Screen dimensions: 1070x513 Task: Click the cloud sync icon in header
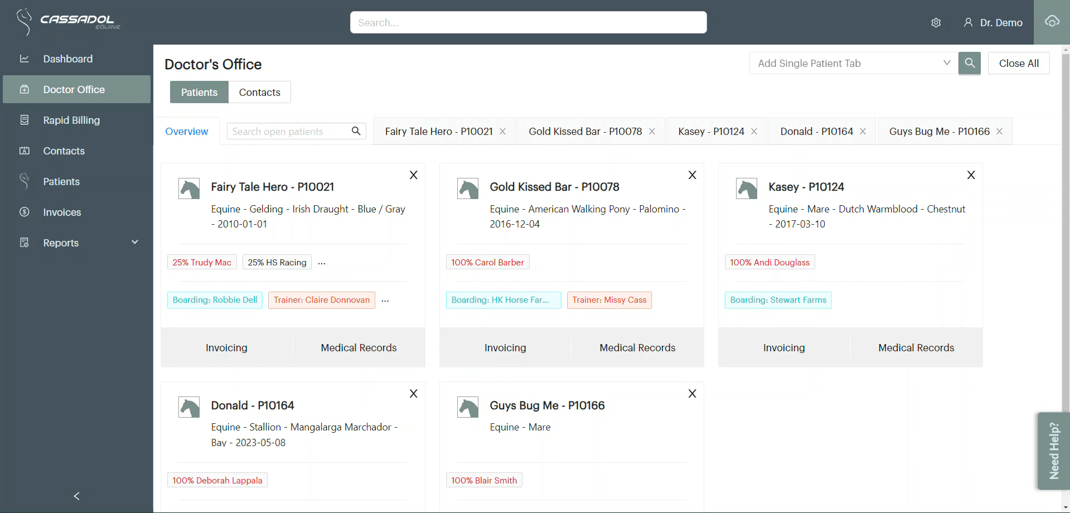1052,22
